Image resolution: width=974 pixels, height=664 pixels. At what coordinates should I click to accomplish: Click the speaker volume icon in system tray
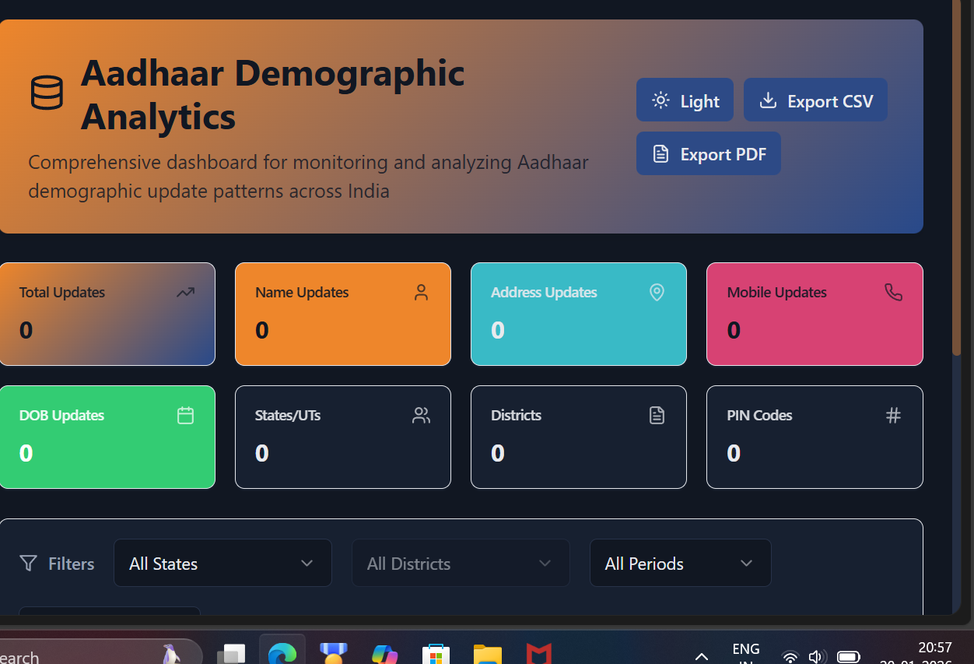click(816, 656)
